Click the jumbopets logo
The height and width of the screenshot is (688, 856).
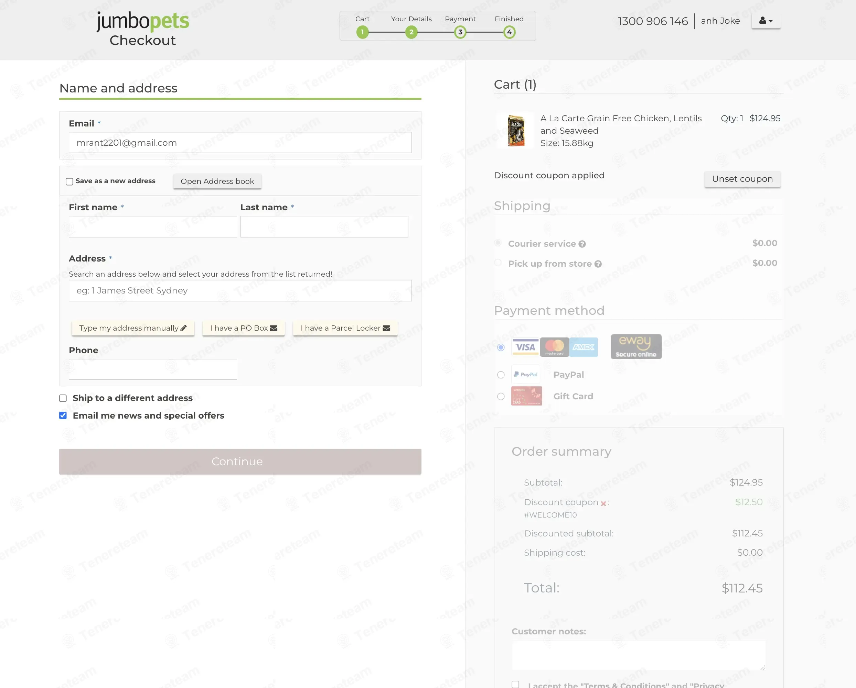pos(143,21)
